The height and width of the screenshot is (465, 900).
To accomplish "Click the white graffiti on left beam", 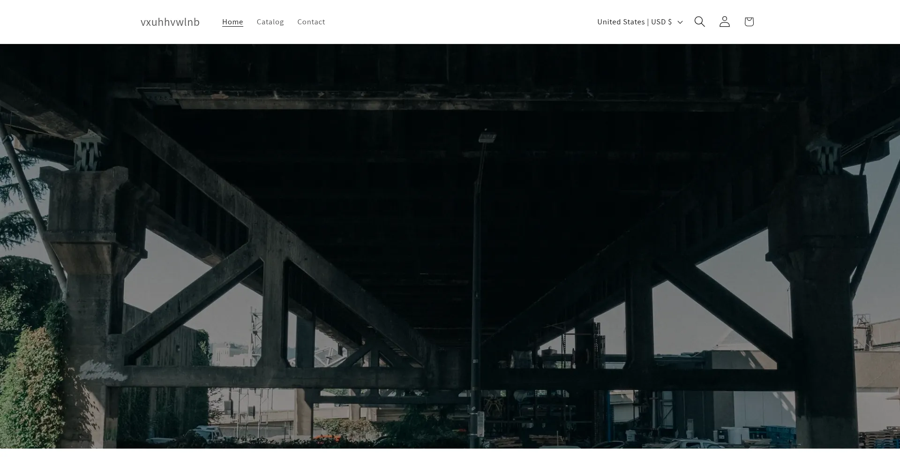I will [x=102, y=371].
